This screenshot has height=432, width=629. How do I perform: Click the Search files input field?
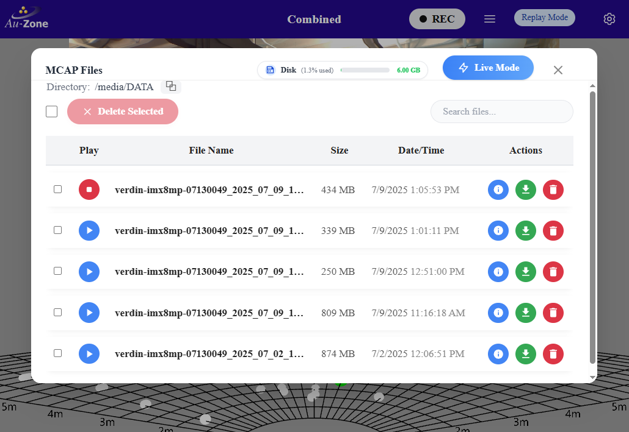click(x=501, y=112)
